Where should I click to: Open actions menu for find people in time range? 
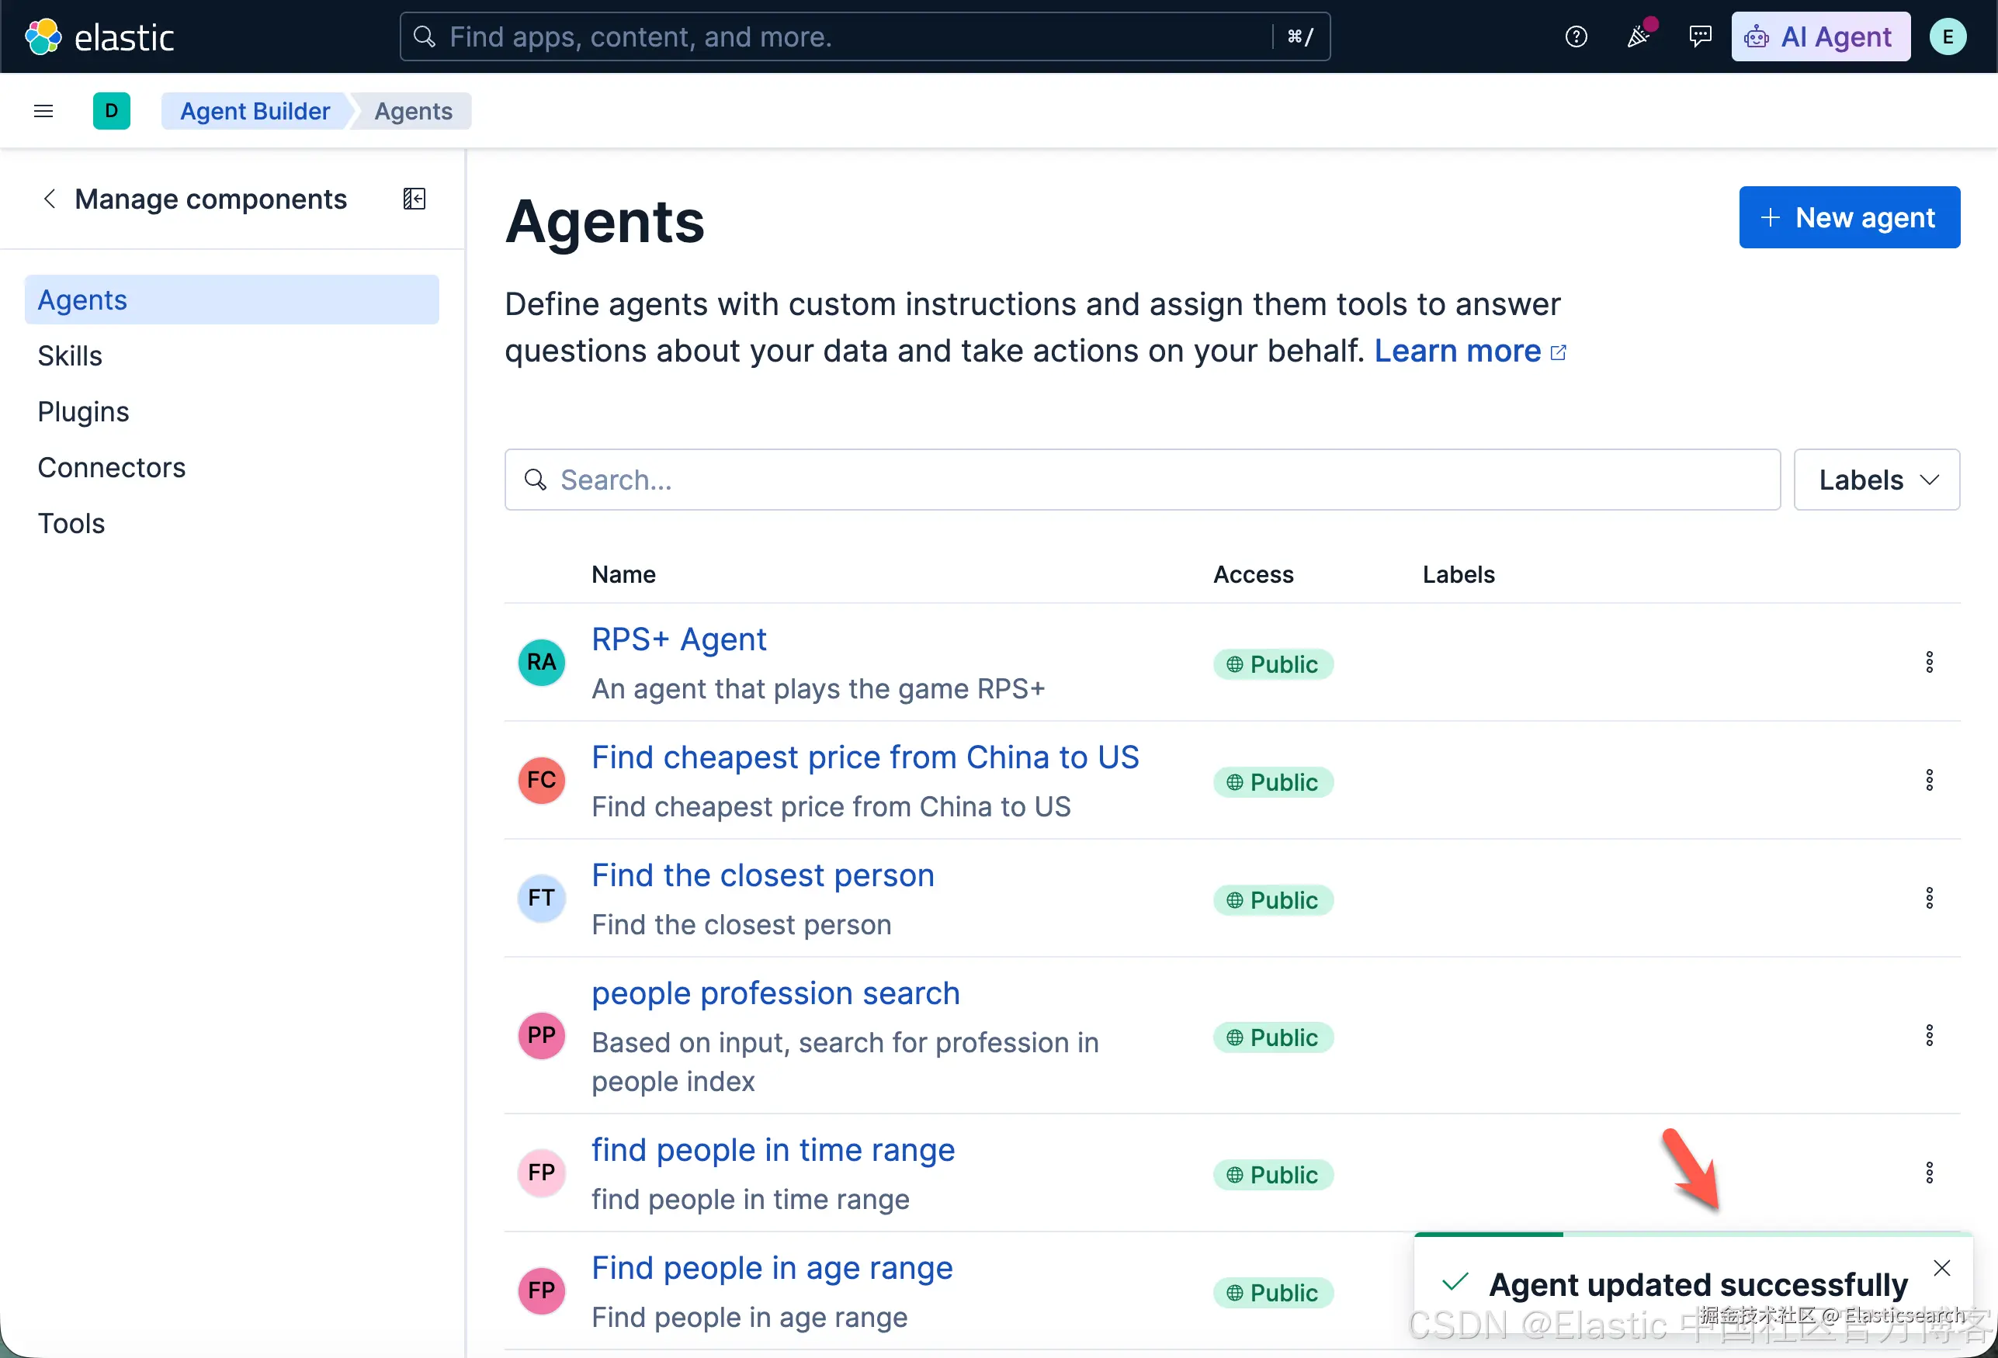tap(1929, 1173)
